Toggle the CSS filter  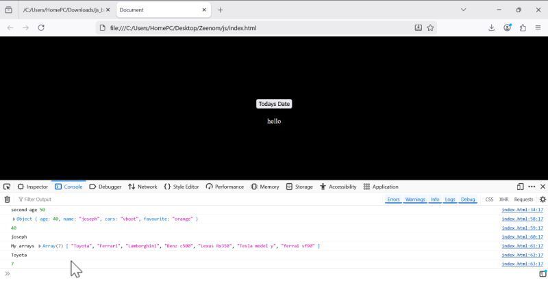pos(489,200)
